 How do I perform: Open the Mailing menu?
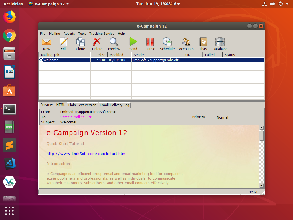pos(54,34)
